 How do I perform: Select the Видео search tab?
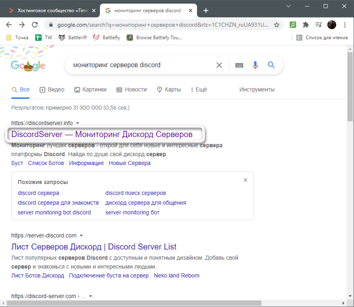[52, 90]
